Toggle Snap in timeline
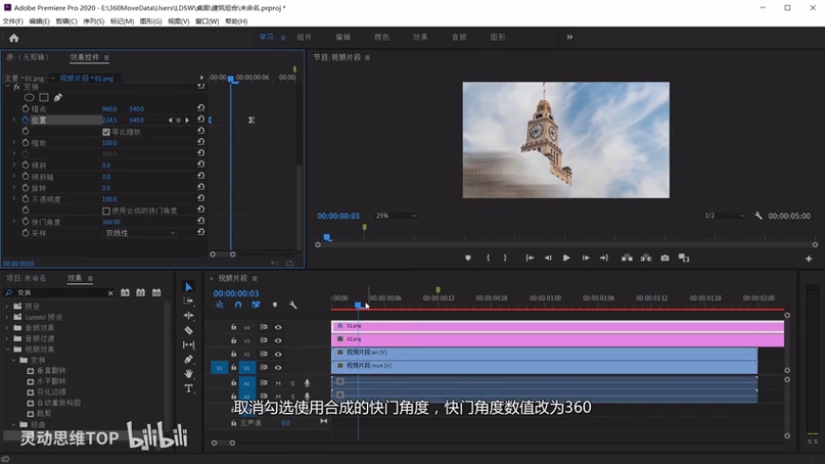 pyautogui.click(x=238, y=305)
